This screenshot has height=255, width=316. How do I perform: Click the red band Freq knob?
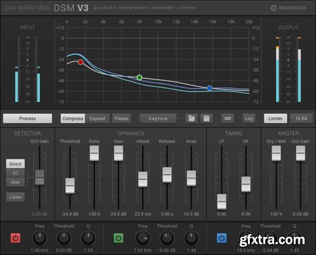click(x=40, y=238)
